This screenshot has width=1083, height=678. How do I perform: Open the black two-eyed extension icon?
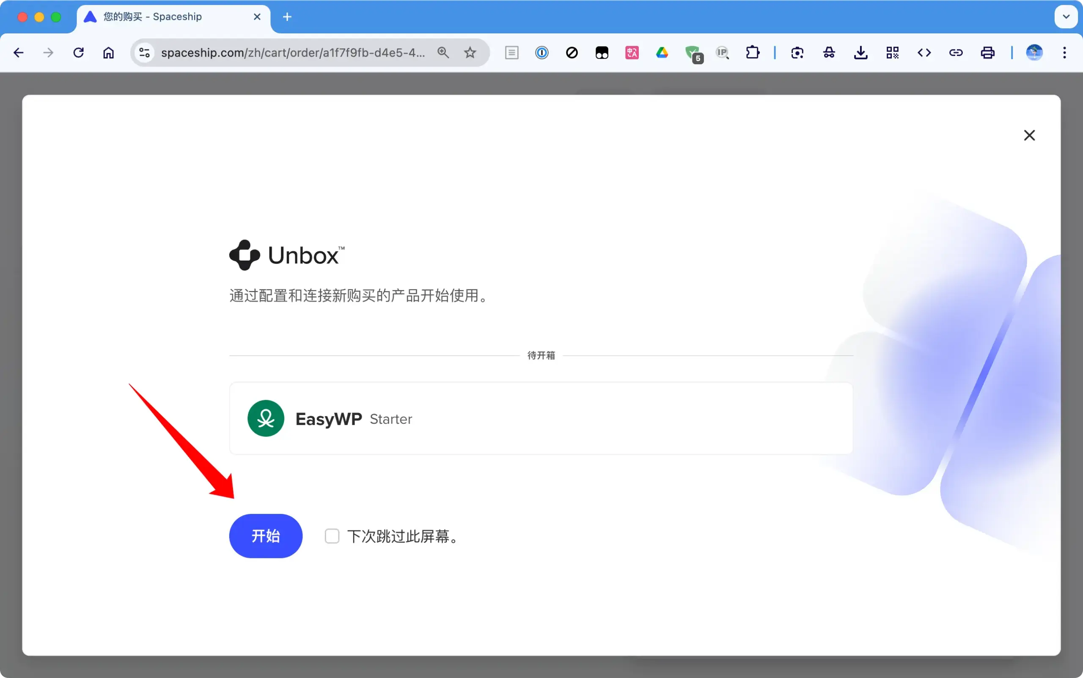tap(602, 52)
